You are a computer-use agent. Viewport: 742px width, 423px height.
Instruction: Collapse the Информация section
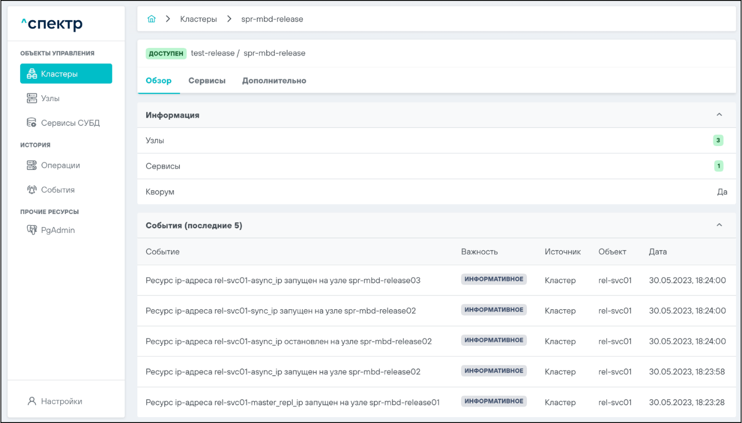[x=719, y=115]
